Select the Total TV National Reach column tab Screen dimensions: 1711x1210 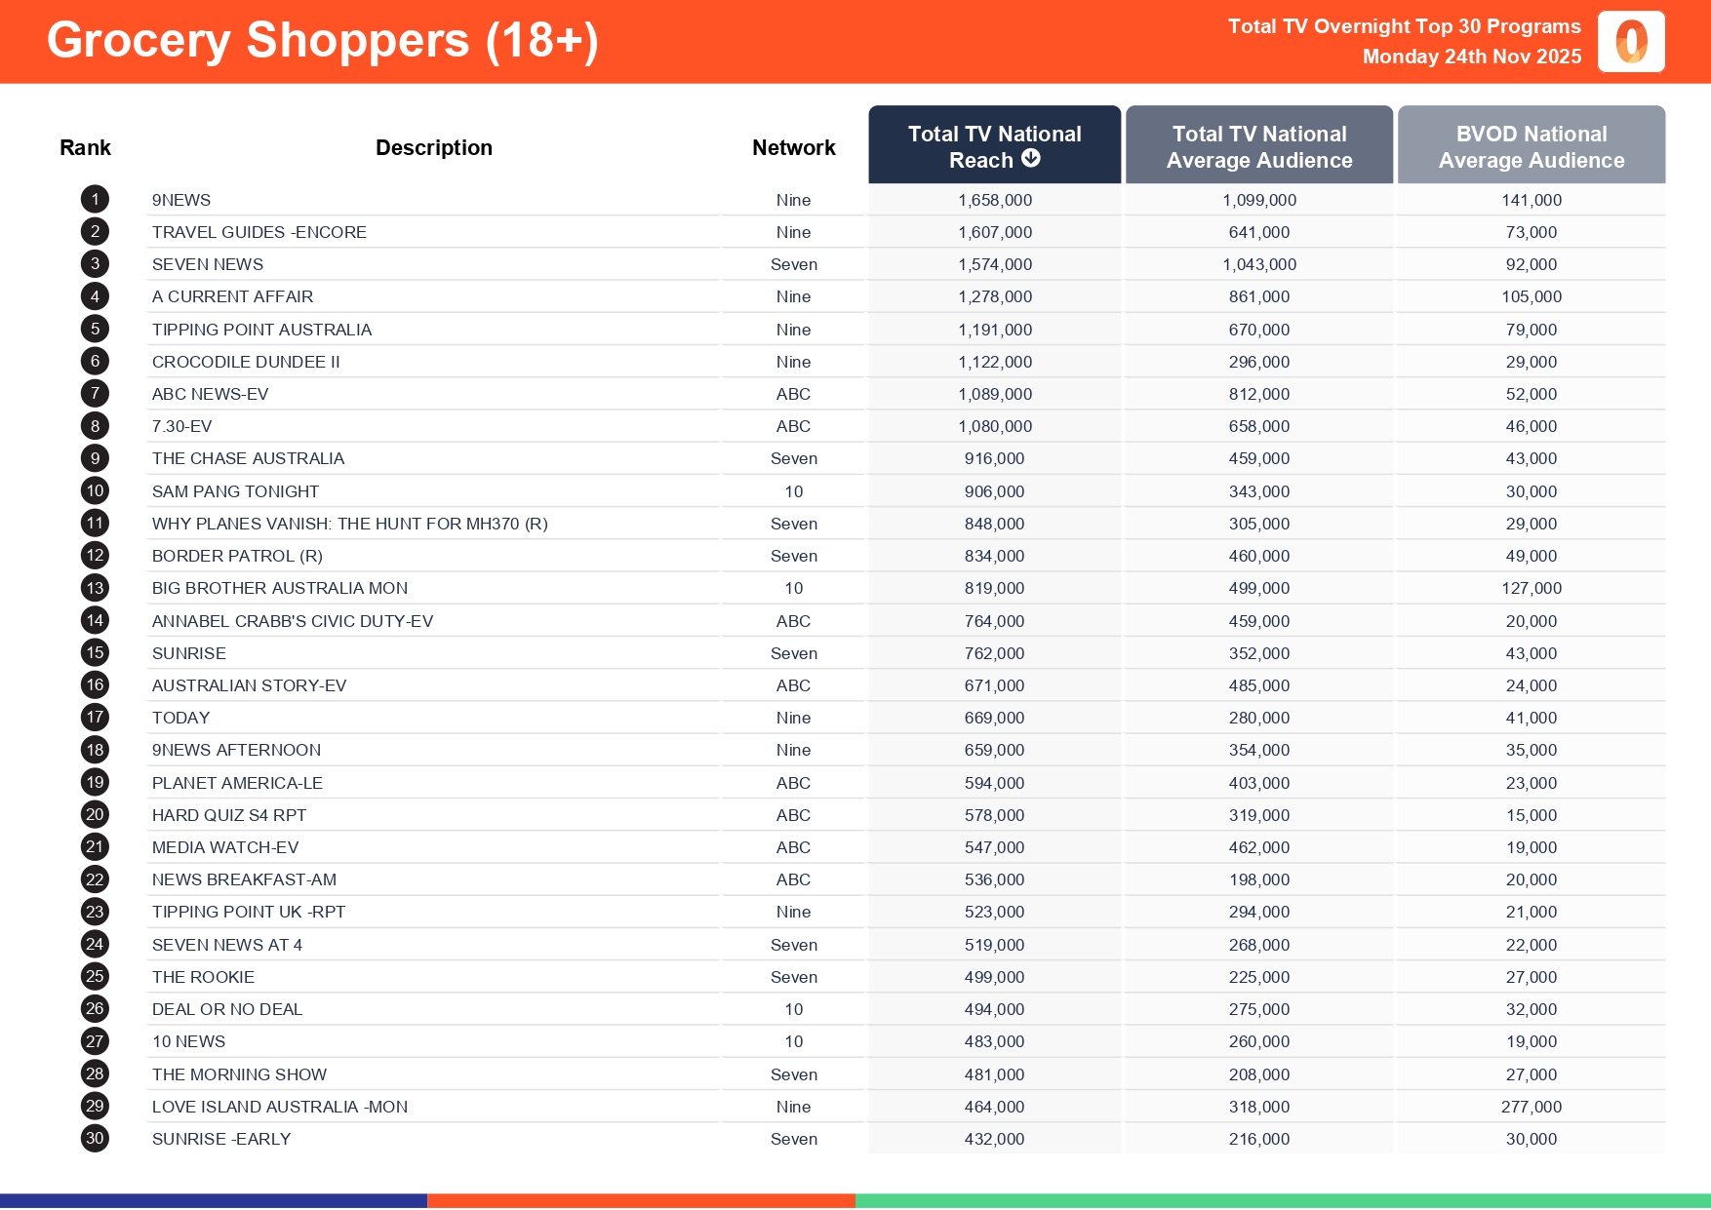994,144
